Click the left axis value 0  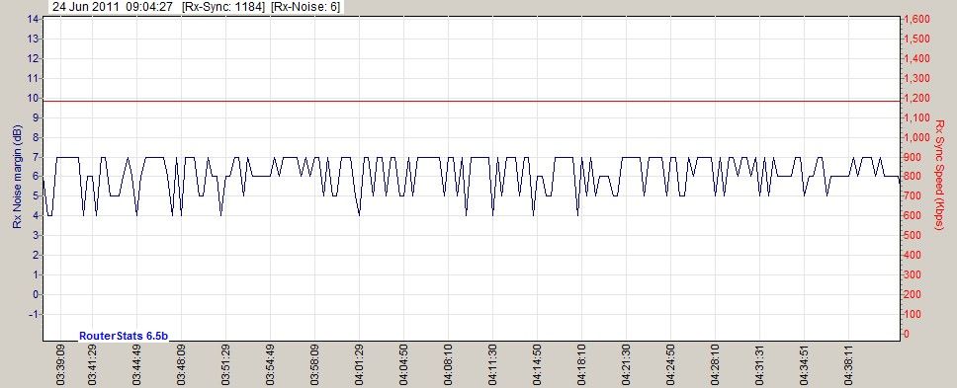click(36, 294)
